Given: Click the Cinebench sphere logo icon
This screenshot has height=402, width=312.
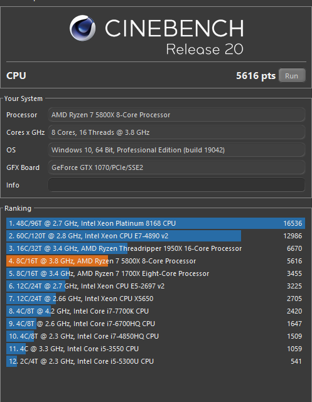Looking at the screenshot, I should point(83,28).
